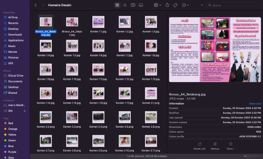
Task: Click the Share icon in toolbar
Action: click(167, 5)
